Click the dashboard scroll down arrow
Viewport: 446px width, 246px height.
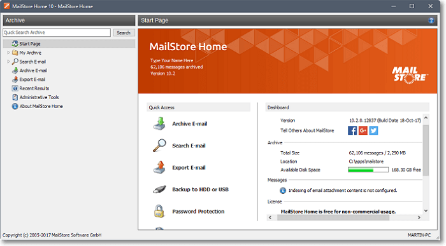(426, 210)
